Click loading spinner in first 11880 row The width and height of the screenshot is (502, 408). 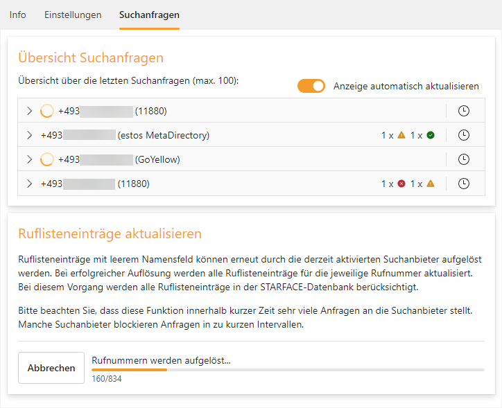click(x=46, y=111)
